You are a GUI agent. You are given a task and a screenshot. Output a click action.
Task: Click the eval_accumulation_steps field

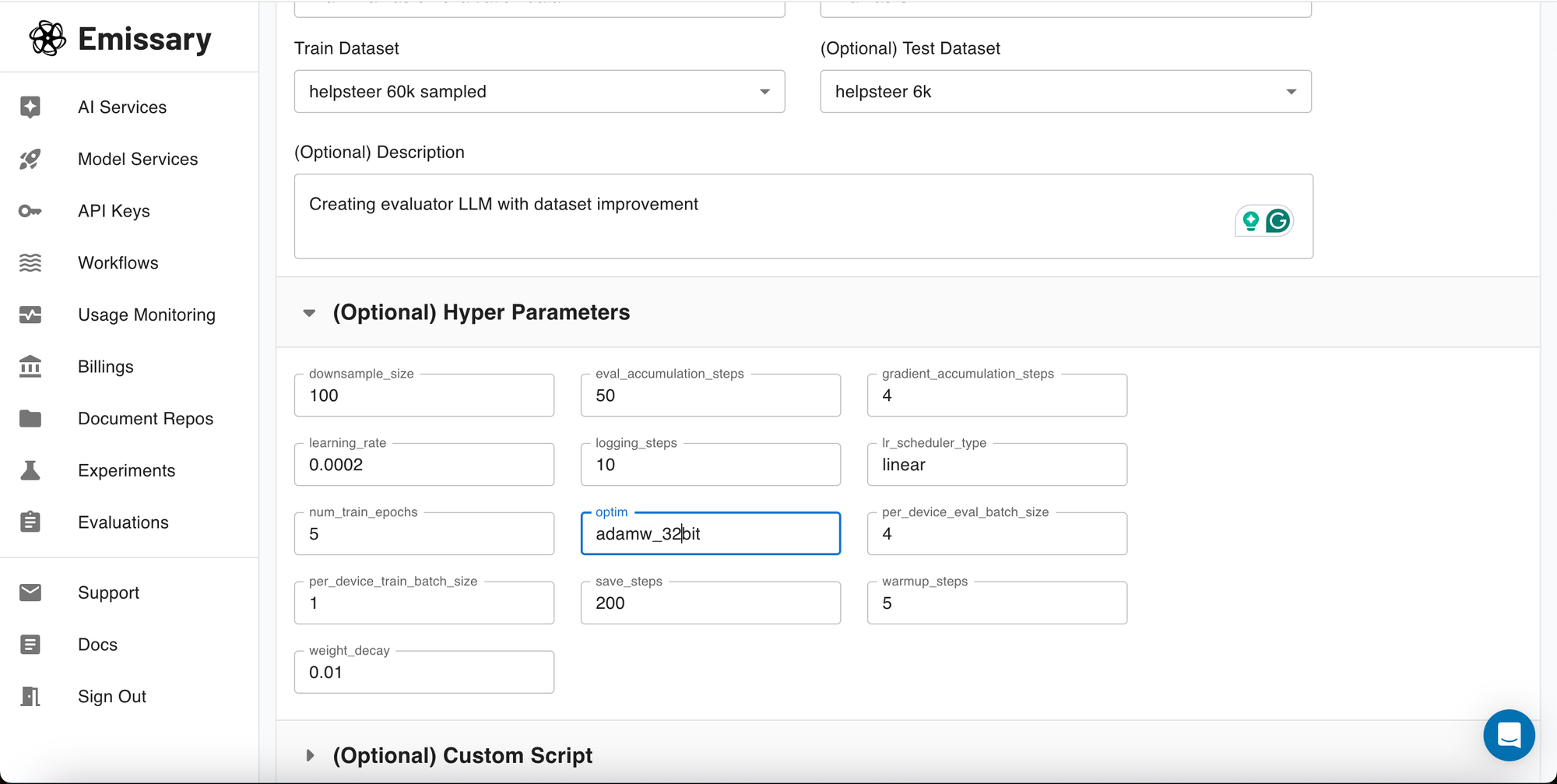tap(711, 396)
